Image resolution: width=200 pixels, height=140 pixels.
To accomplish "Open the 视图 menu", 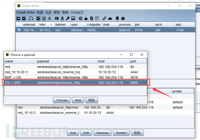I will tap(40, 12).
